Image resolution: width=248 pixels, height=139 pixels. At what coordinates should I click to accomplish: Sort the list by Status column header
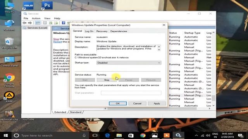[x=173, y=33]
